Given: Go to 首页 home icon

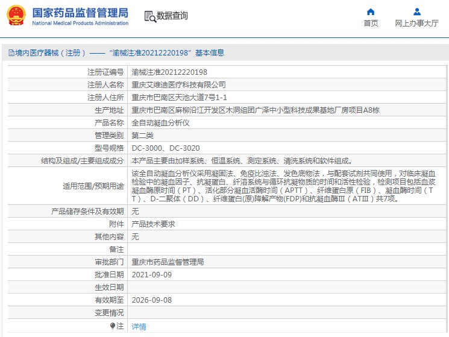Looking at the screenshot, I should coord(371,11).
